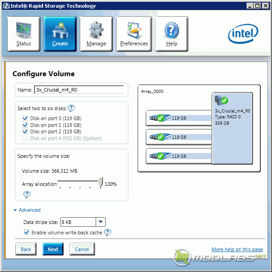The image size is (272, 272).
Task: Collapse the Advanced section
Action: (27, 210)
